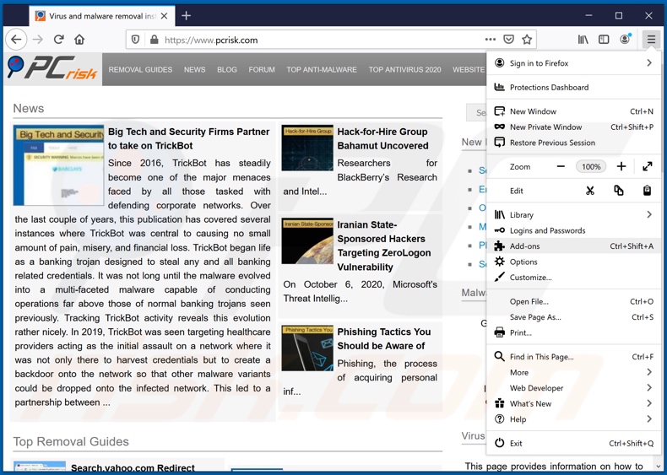Image resolution: width=667 pixels, height=475 pixels.
Task: Open NEWS nav link
Action: pos(194,69)
